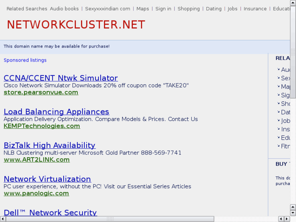The image size is (296, 222).
Task: Click the outer vertical scrollbar thumb
Action: (293, 52)
